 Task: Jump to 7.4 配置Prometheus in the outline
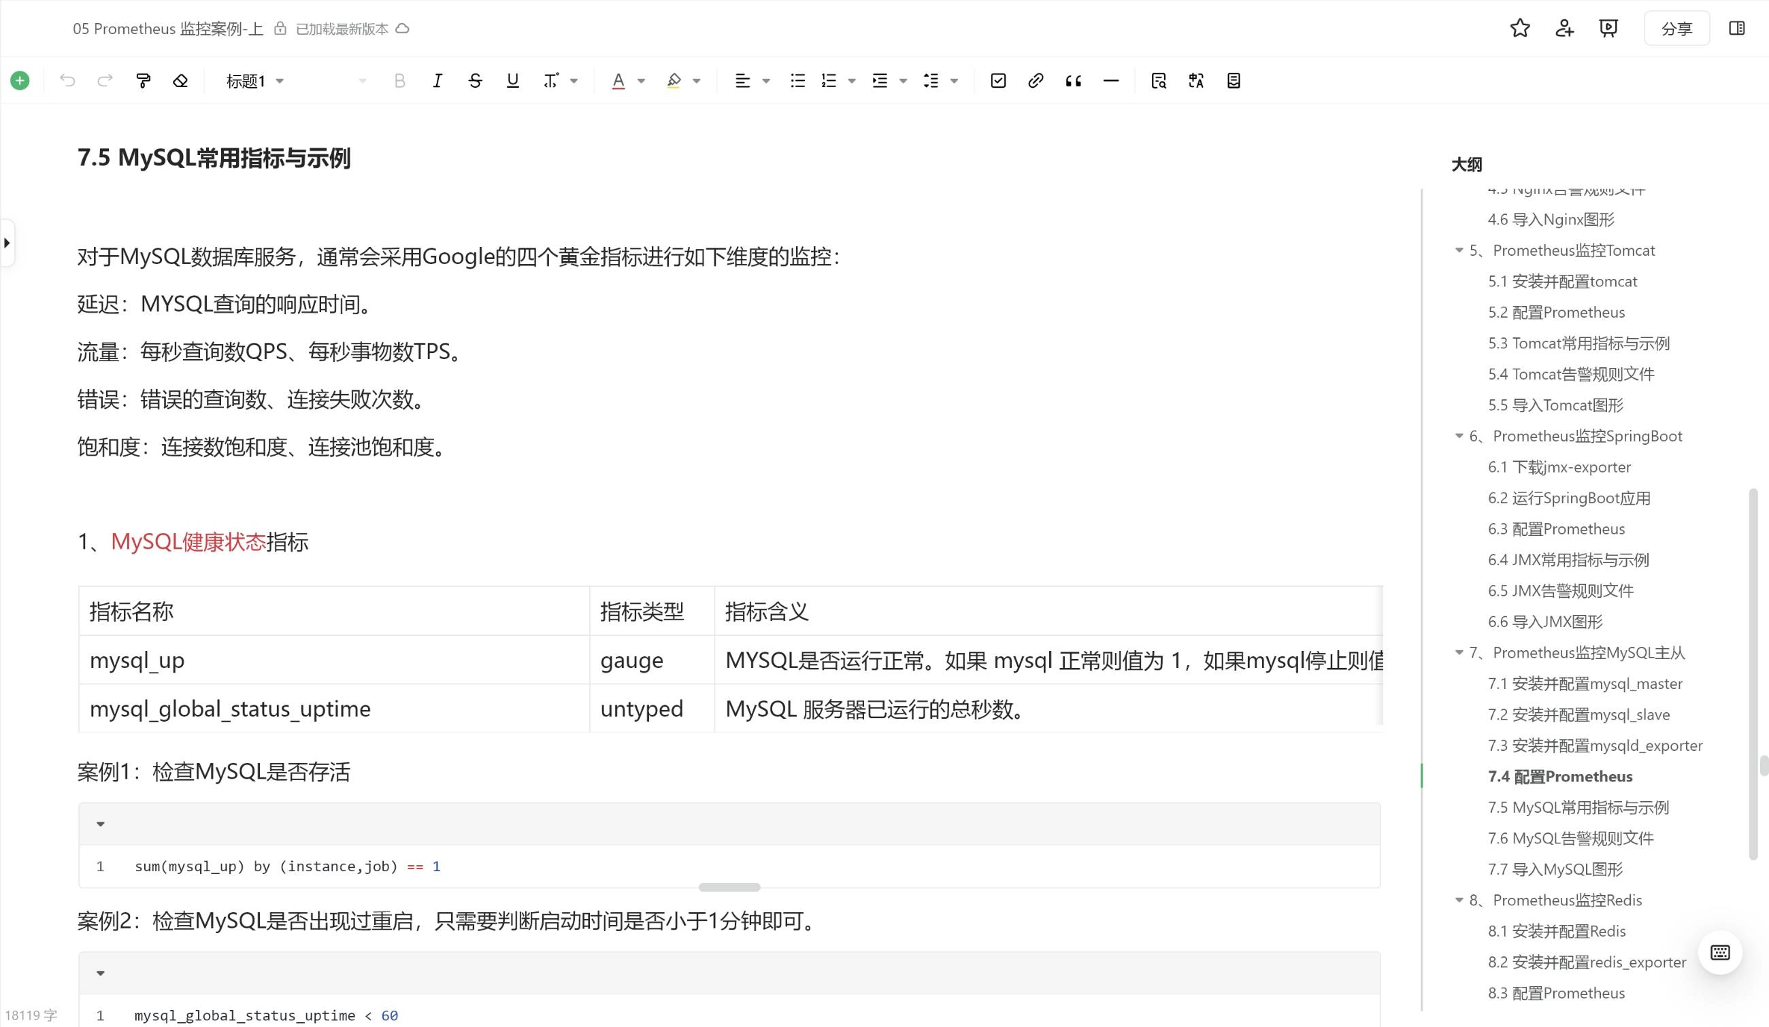click(x=1560, y=776)
